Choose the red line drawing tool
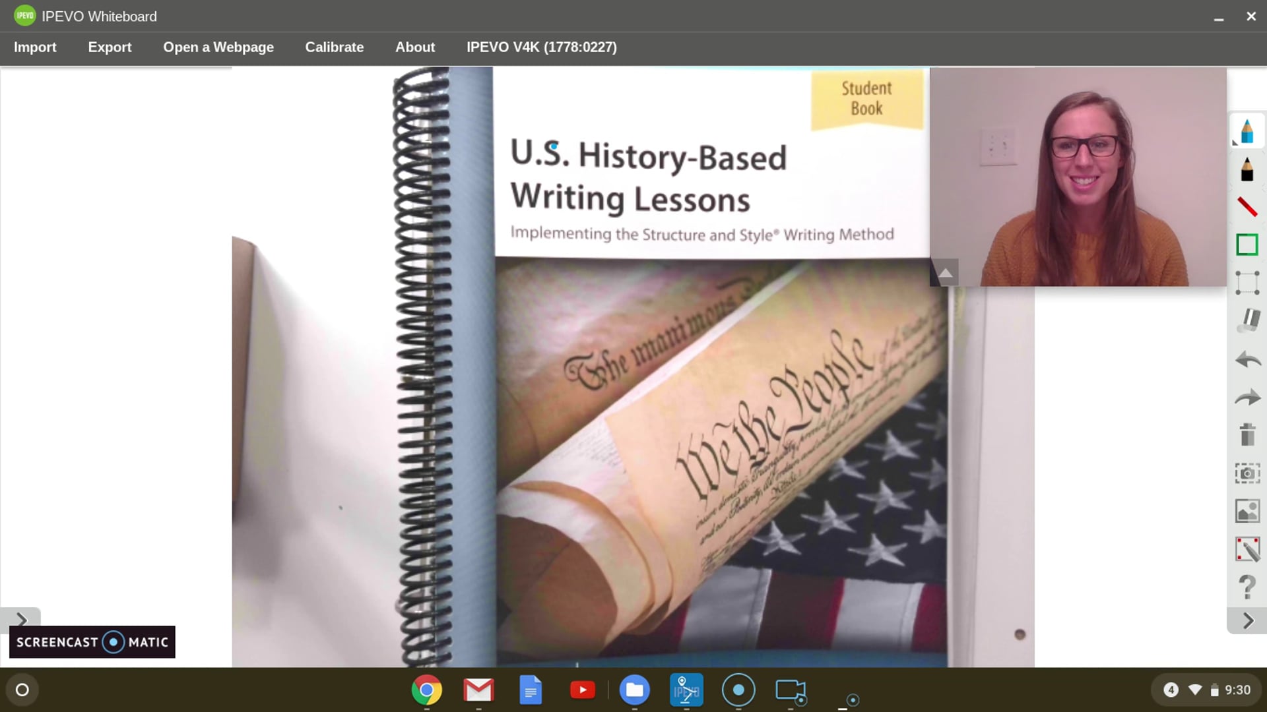 (1247, 207)
